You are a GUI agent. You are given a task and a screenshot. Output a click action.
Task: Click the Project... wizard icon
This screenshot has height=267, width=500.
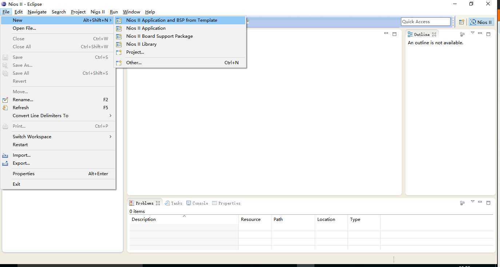[119, 52]
